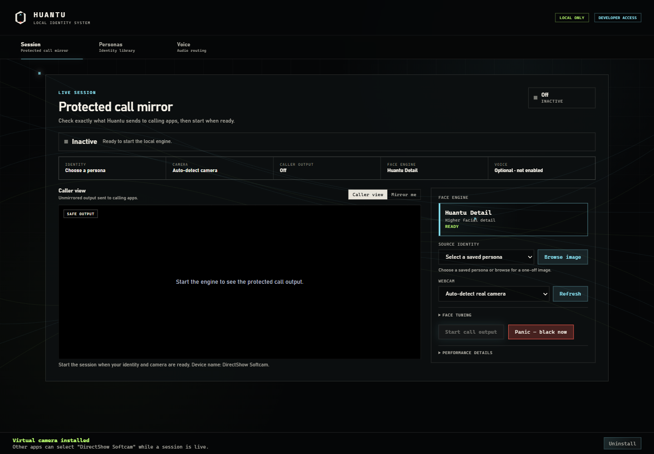
Task: Click the Local Only badge
Action: (572, 18)
